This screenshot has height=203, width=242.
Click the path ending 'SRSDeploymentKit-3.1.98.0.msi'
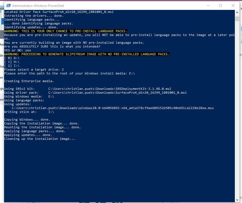(x=110, y=89)
